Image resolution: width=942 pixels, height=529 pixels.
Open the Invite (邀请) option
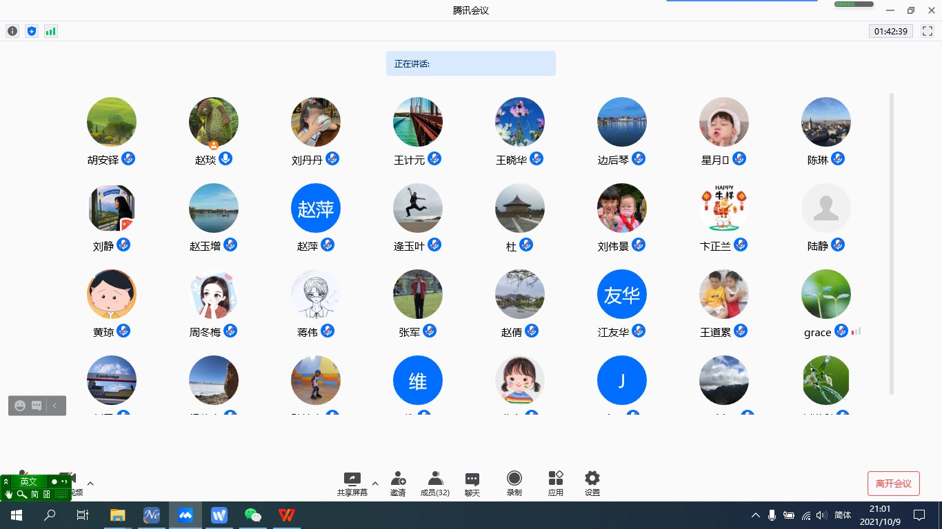point(398,479)
